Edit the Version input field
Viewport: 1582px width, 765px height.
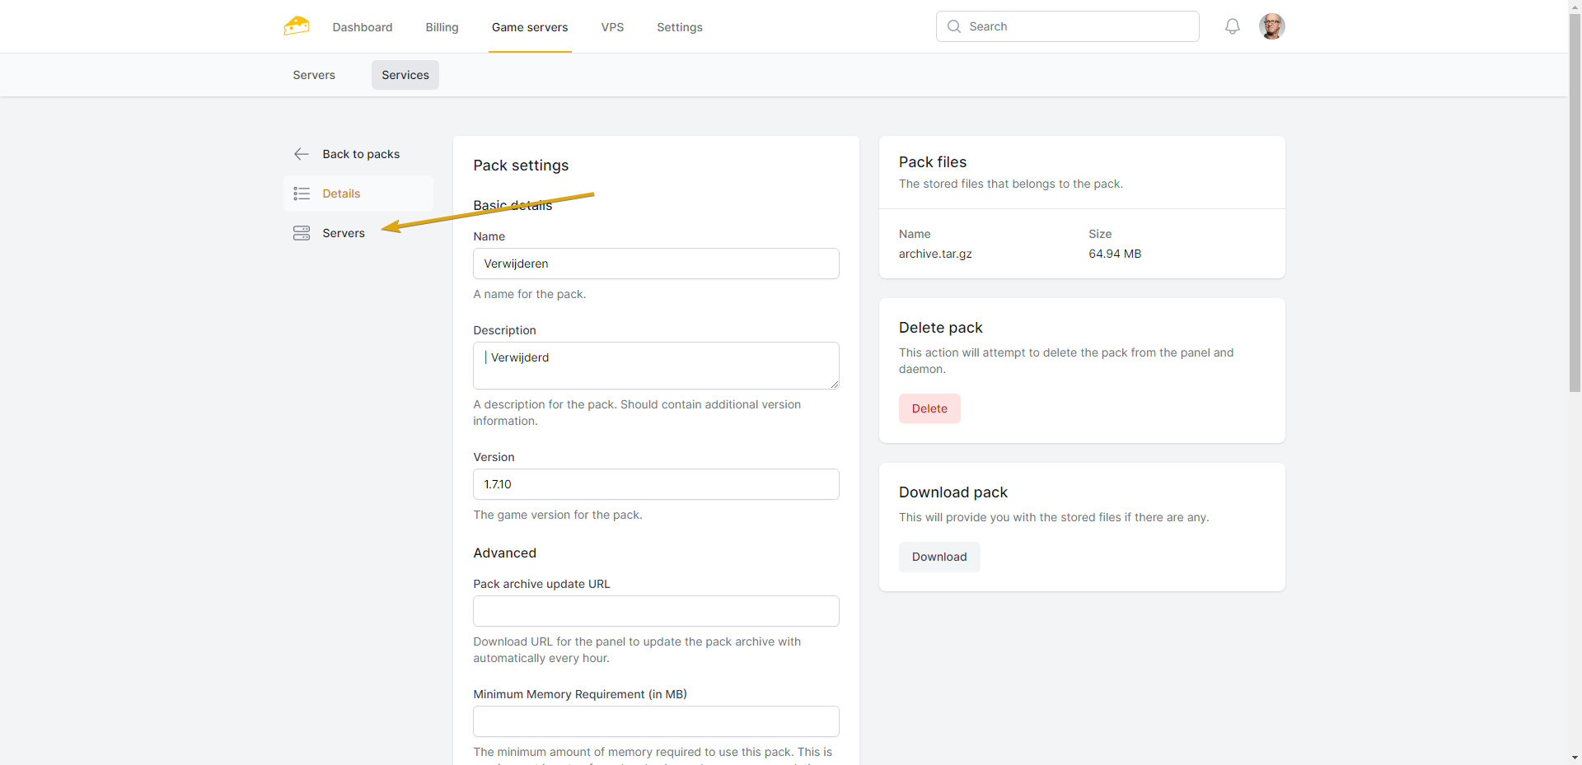click(x=656, y=484)
